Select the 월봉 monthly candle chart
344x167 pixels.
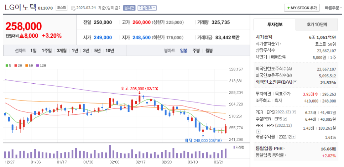click(209, 51)
